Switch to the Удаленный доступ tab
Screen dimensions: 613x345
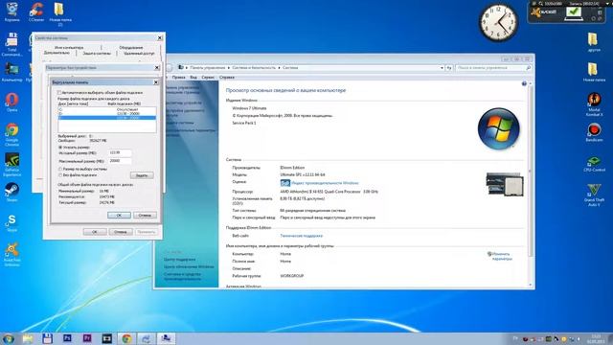click(139, 54)
